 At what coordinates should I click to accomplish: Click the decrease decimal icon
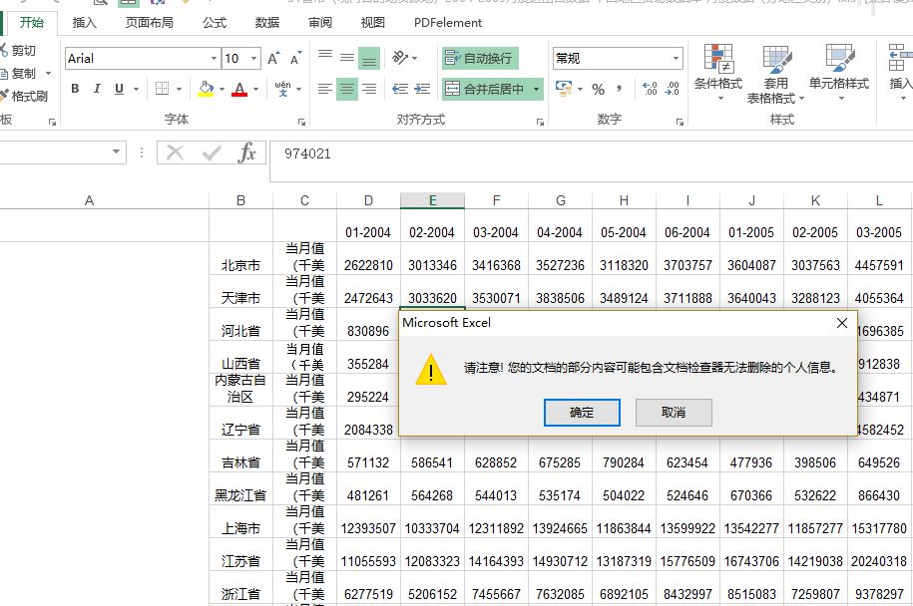[672, 89]
